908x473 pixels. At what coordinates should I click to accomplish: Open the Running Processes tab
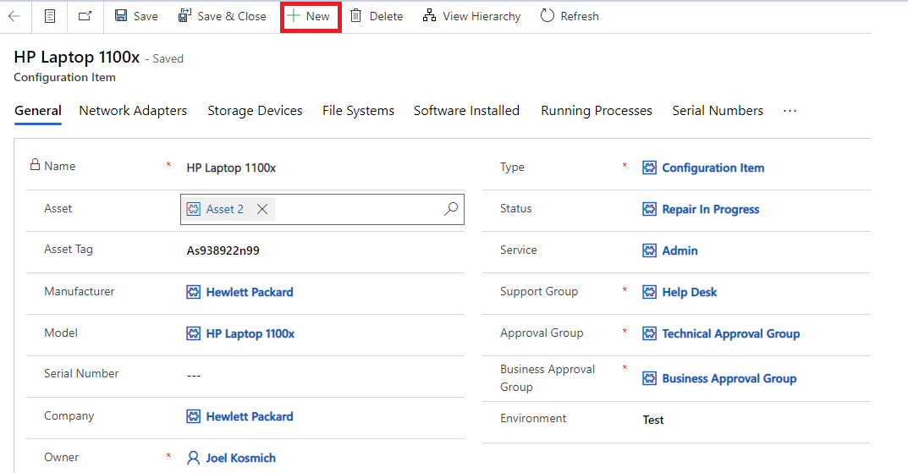[x=597, y=111]
